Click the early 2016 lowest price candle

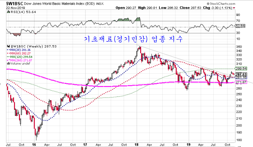36,135
